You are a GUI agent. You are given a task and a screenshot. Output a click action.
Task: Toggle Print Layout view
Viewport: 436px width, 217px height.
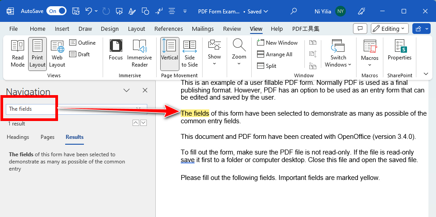pos(37,53)
